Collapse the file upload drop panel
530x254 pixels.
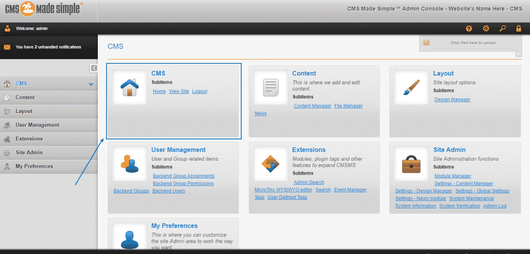point(519,54)
